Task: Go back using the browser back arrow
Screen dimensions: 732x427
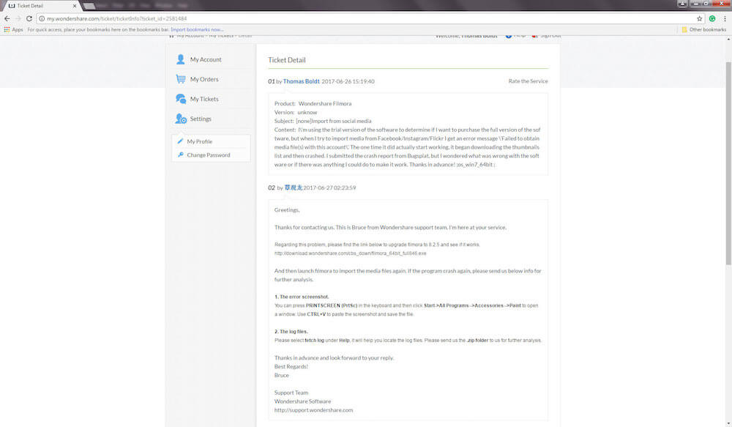Action: pyautogui.click(x=7, y=19)
